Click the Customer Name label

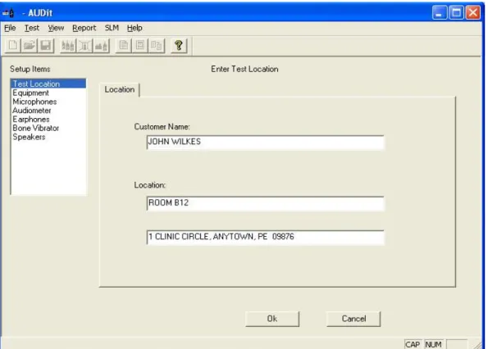(162, 127)
